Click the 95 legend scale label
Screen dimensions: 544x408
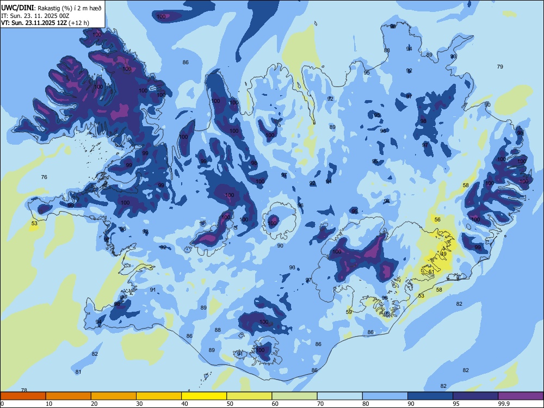(456, 404)
